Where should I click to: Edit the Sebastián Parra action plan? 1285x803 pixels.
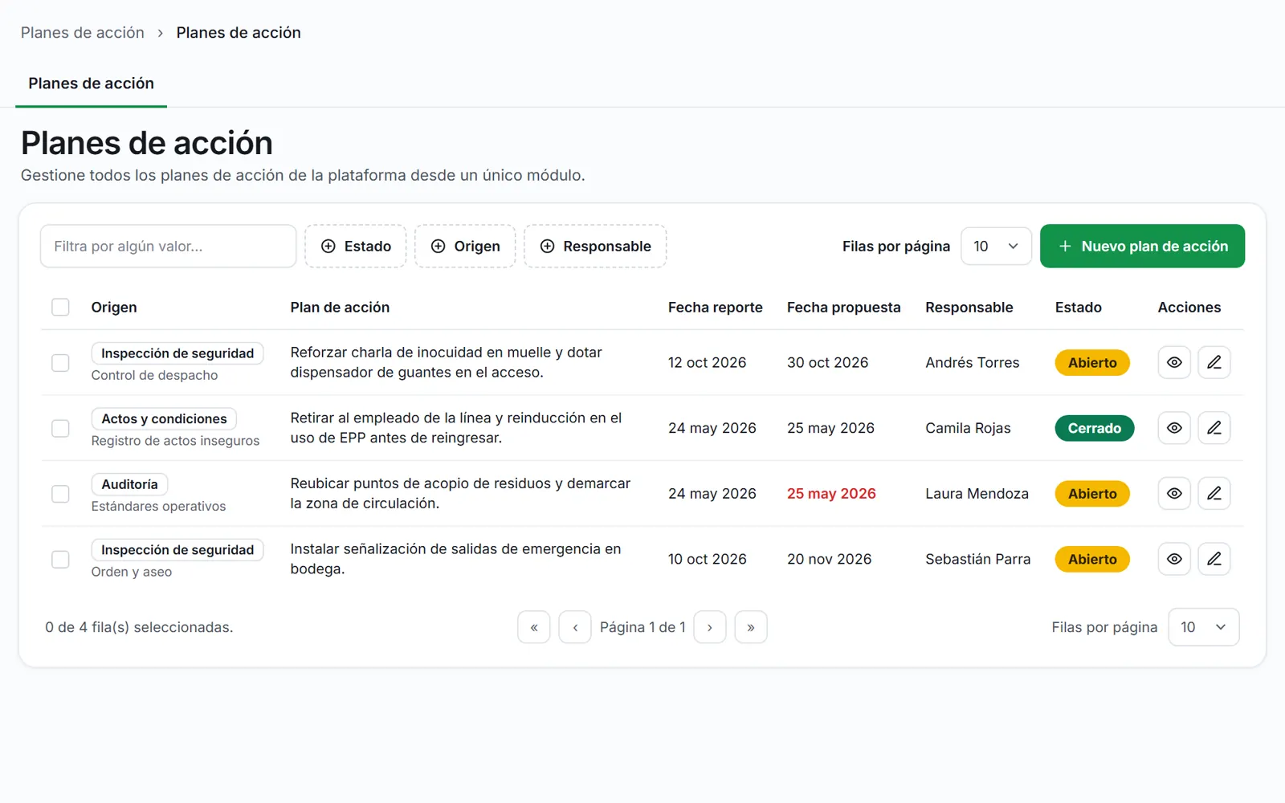pos(1214,559)
